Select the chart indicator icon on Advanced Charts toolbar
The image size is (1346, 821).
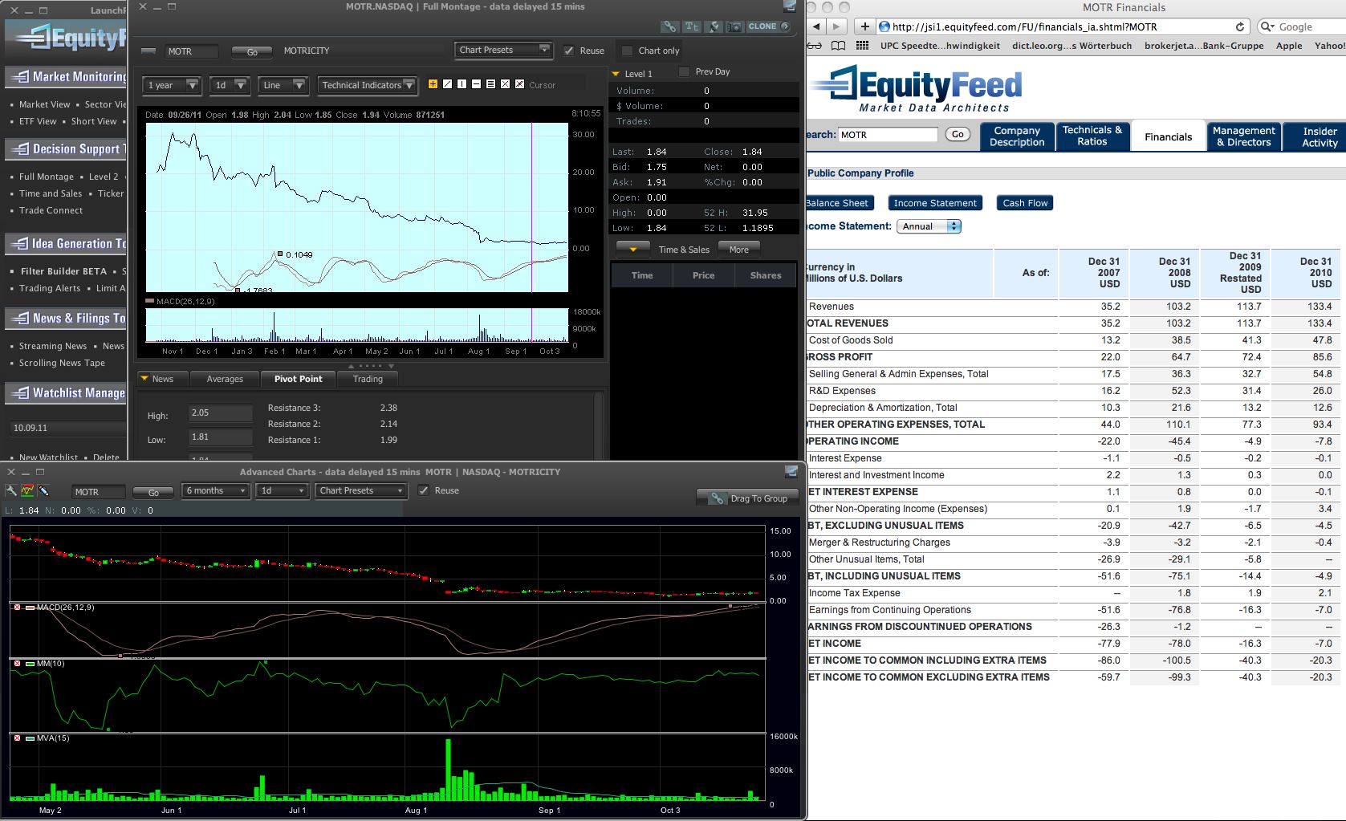click(30, 492)
